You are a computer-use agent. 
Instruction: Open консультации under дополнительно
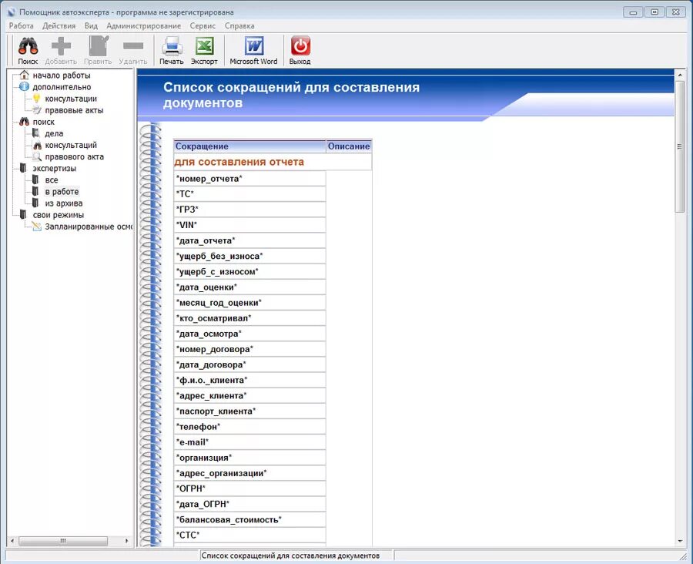click(x=71, y=98)
